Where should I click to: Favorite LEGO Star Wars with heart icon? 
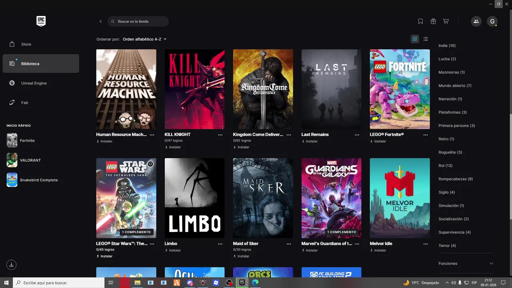pyautogui.click(x=150, y=164)
